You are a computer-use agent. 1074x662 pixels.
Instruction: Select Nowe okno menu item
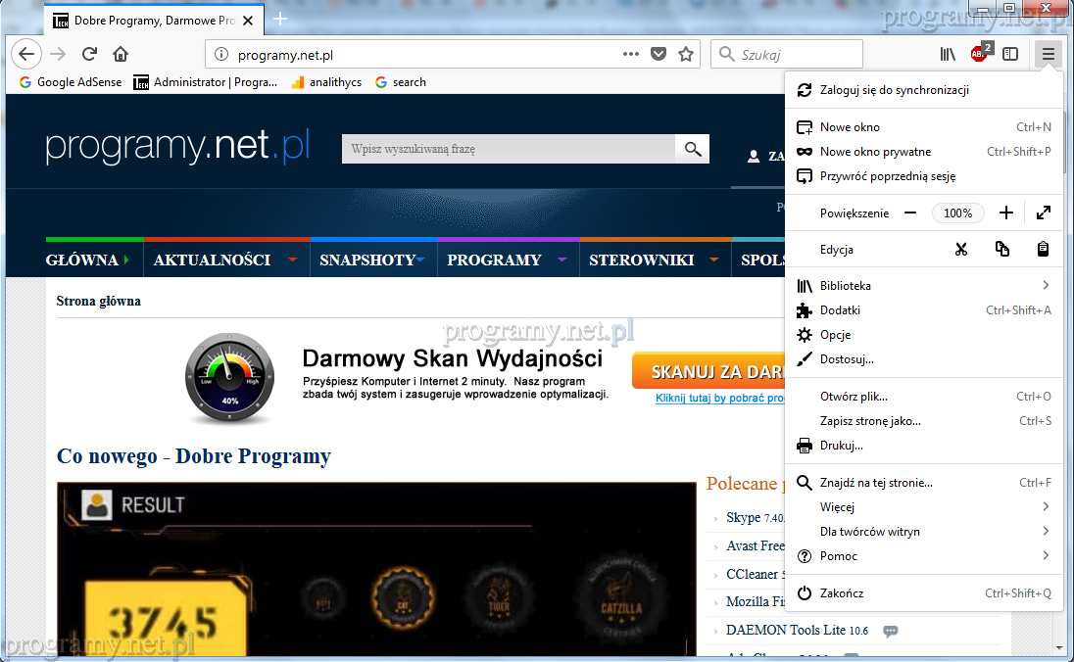[x=924, y=126]
